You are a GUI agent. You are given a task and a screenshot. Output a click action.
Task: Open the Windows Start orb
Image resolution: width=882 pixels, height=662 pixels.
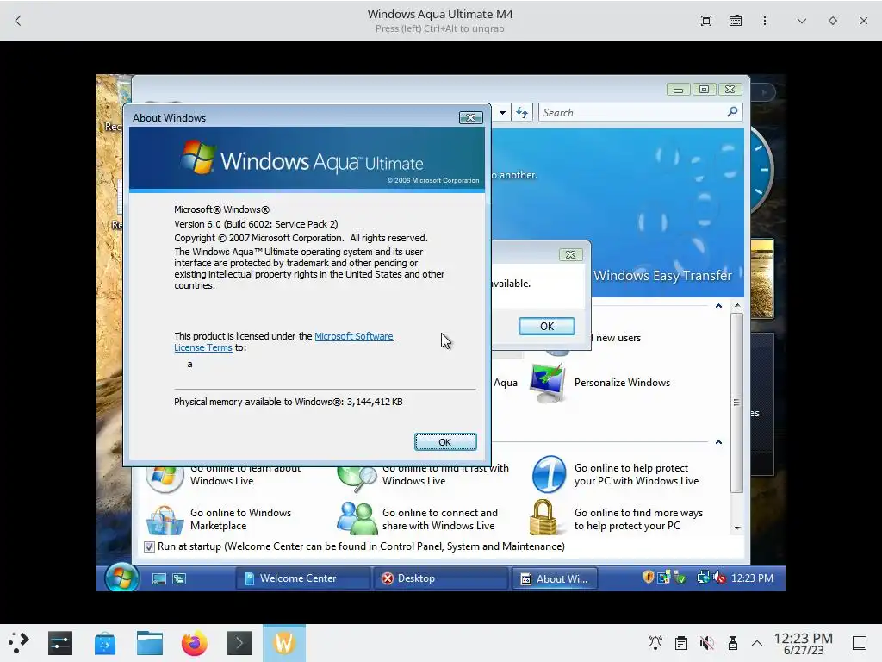pos(122,578)
